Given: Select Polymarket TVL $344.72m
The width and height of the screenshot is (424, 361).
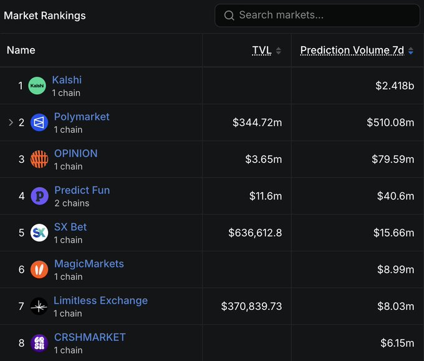Looking at the screenshot, I should coord(257,122).
